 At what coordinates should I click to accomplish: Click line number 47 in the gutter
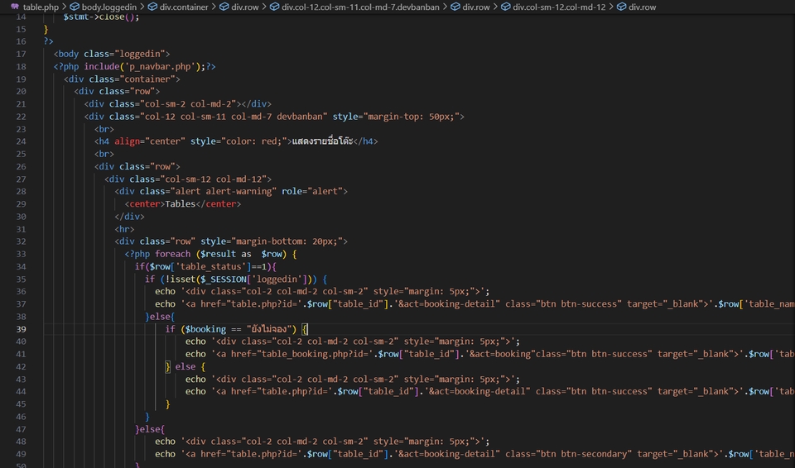pyautogui.click(x=21, y=429)
